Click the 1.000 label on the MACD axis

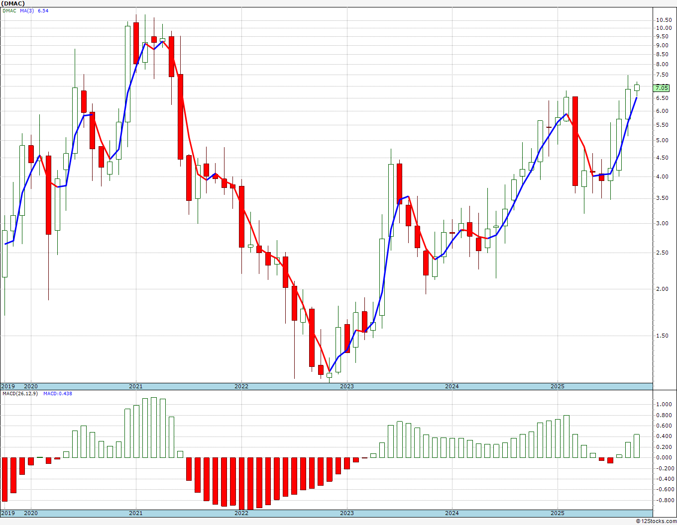tap(664, 404)
